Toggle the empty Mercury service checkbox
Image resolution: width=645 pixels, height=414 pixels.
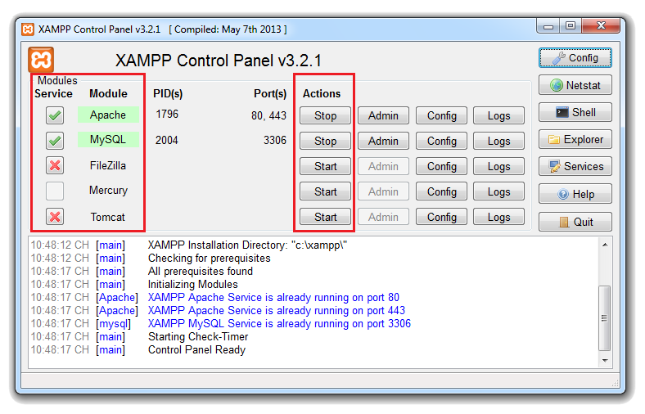coord(55,191)
